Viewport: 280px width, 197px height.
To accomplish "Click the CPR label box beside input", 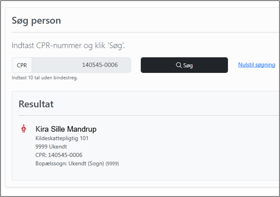I will (x=22, y=65).
